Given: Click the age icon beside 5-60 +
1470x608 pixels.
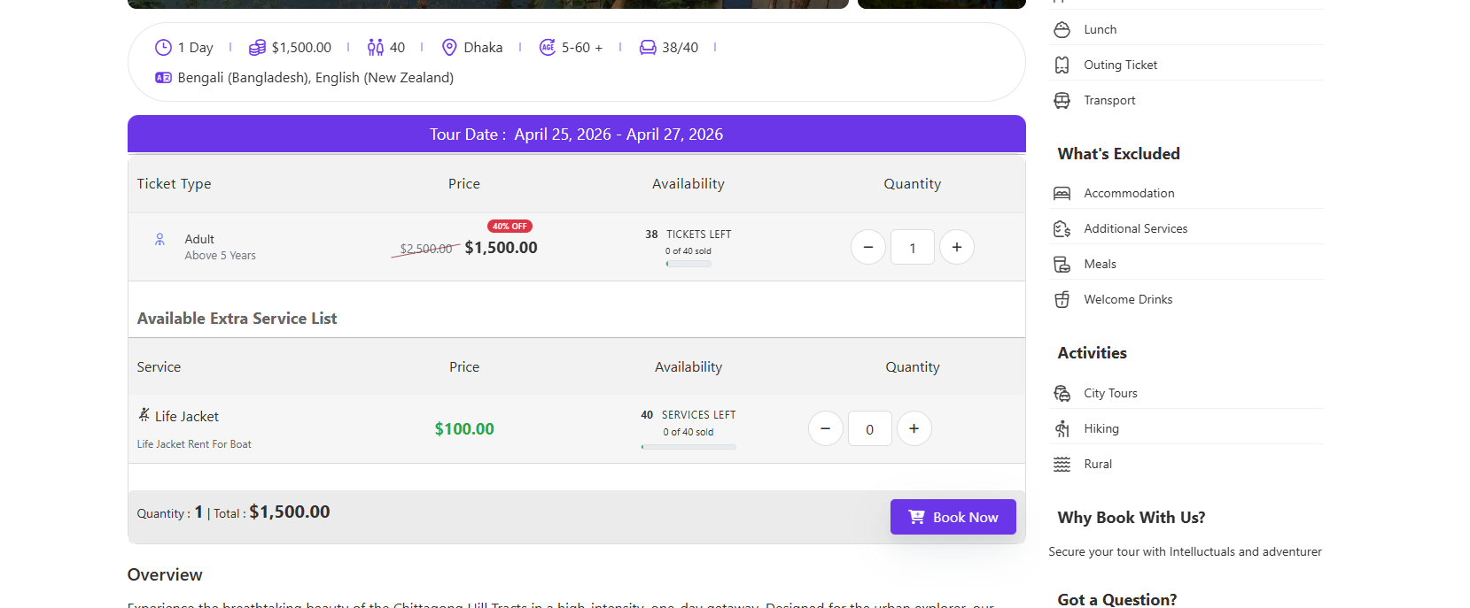Looking at the screenshot, I should [x=548, y=48].
